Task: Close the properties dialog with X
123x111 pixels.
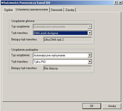Action: tap(120, 3)
